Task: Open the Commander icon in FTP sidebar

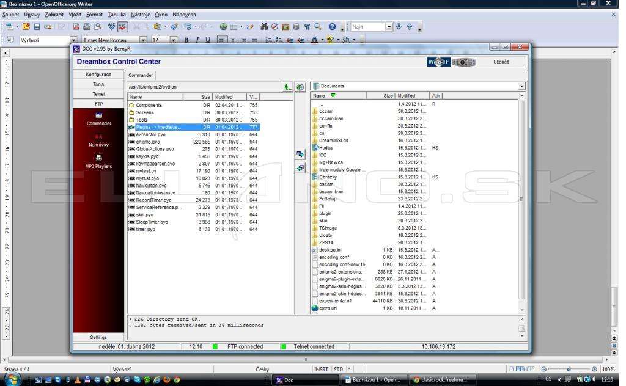Action: (x=98, y=119)
